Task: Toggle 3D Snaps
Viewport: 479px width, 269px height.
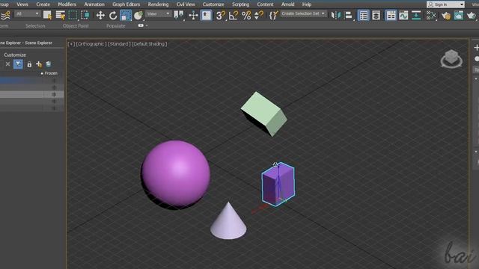Action: tap(220, 15)
